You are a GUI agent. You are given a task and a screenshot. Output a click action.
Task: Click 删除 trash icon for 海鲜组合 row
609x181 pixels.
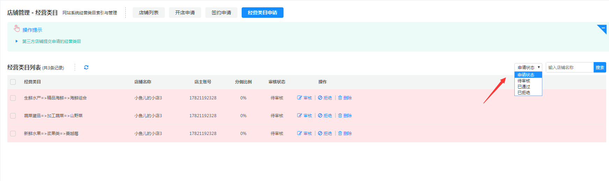point(340,98)
